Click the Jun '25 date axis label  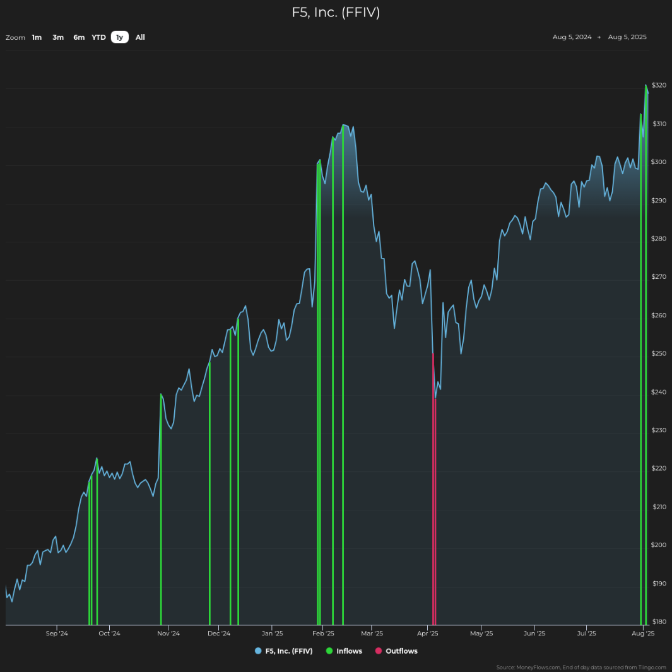(x=534, y=634)
